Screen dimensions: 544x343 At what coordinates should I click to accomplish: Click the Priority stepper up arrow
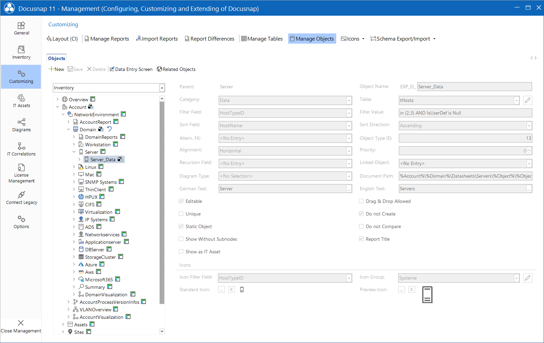click(529, 149)
